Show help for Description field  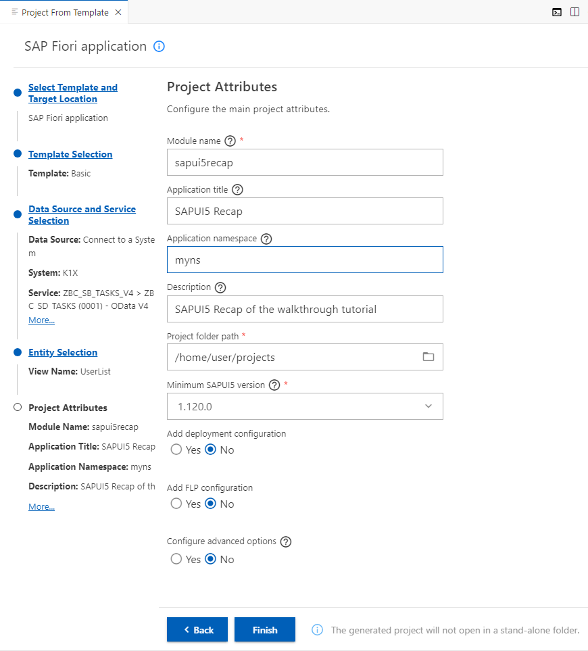tap(220, 287)
